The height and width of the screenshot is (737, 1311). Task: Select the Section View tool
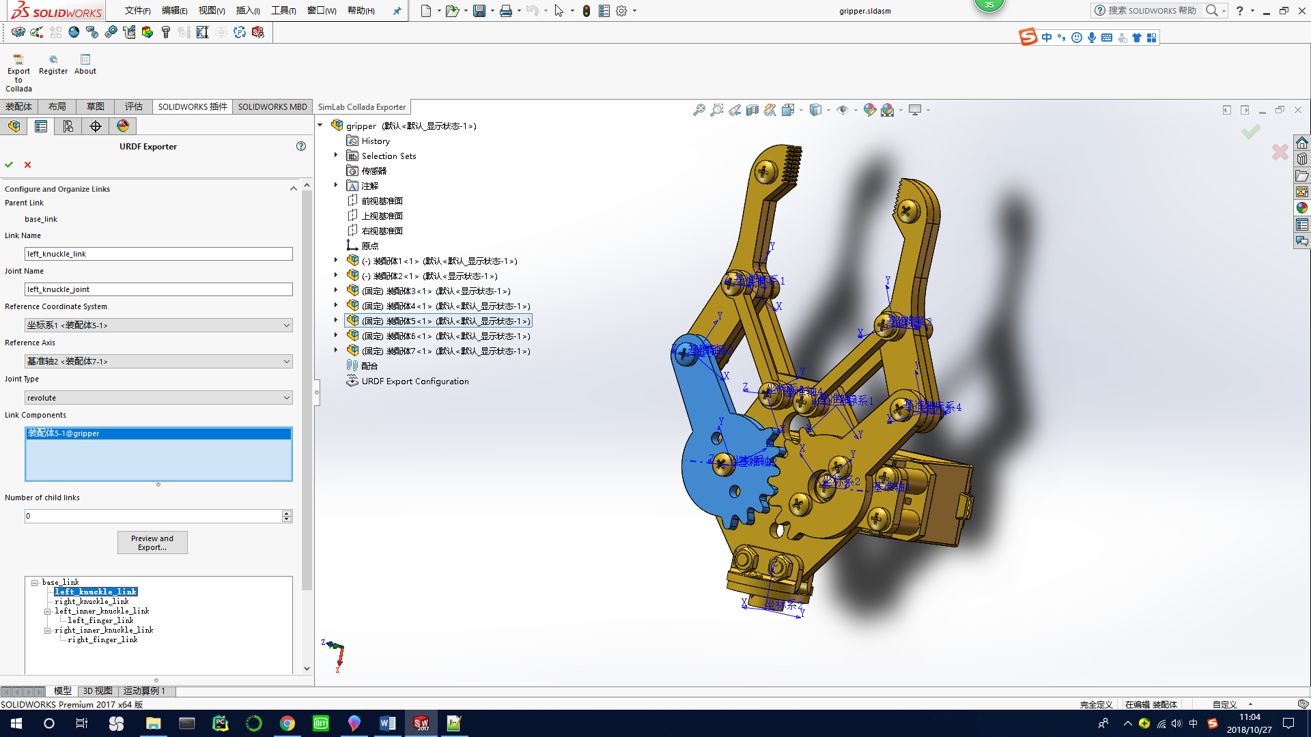click(752, 110)
